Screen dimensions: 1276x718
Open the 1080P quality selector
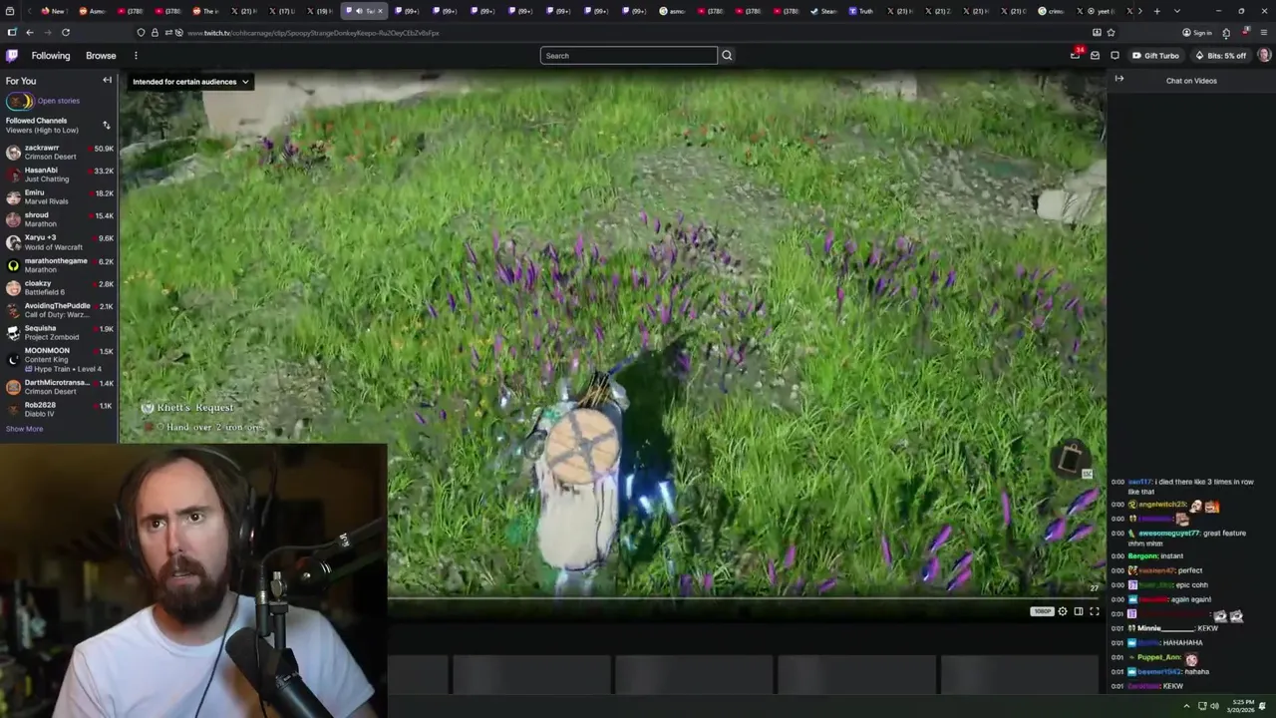pyautogui.click(x=1042, y=611)
